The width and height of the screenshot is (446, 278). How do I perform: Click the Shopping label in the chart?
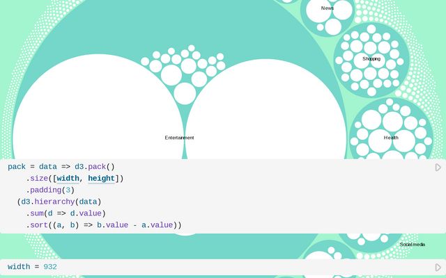pyautogui.click(x=371, y=58)
